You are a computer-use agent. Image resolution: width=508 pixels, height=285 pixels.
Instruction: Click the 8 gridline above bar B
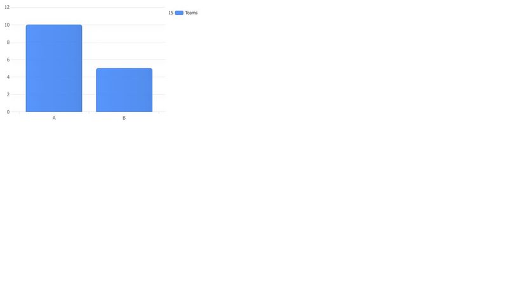[124, 42]
